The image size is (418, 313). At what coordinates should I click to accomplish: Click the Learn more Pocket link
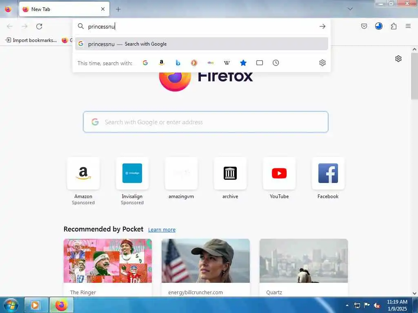tap(162, 230)
